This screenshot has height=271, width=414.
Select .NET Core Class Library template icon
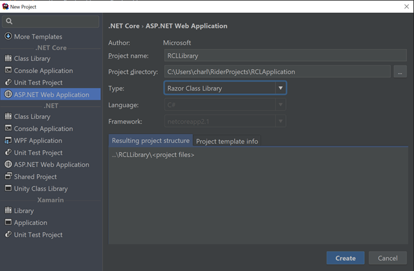(8, 59)
